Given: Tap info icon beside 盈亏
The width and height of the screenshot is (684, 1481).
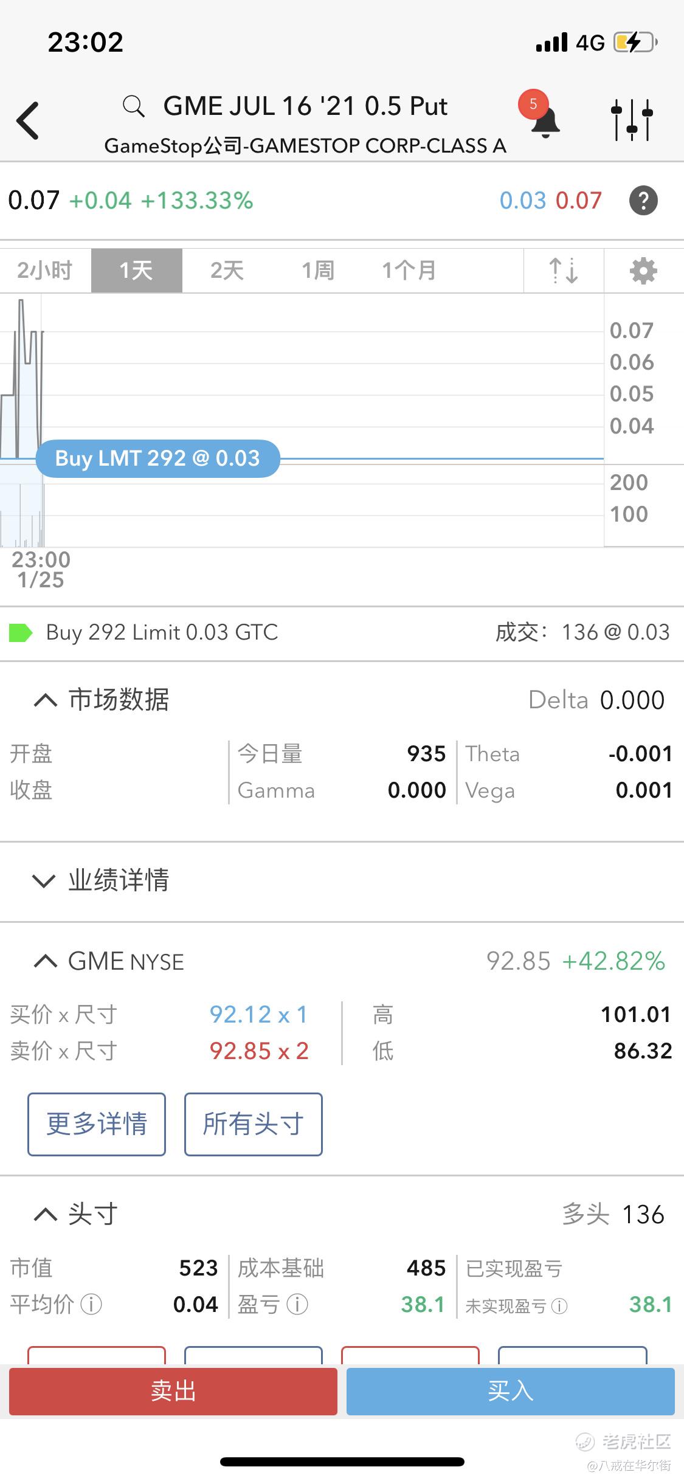Looking at the screenshot, I should click(x=297, y=1304).
